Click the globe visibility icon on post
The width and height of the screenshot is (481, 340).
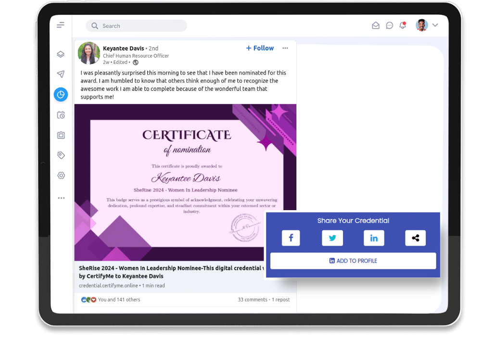pyautogui.click(x=136, y=63)
